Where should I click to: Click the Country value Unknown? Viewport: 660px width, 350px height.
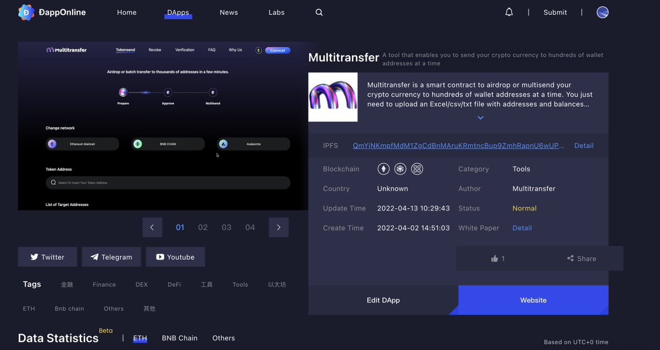point(393,188)
